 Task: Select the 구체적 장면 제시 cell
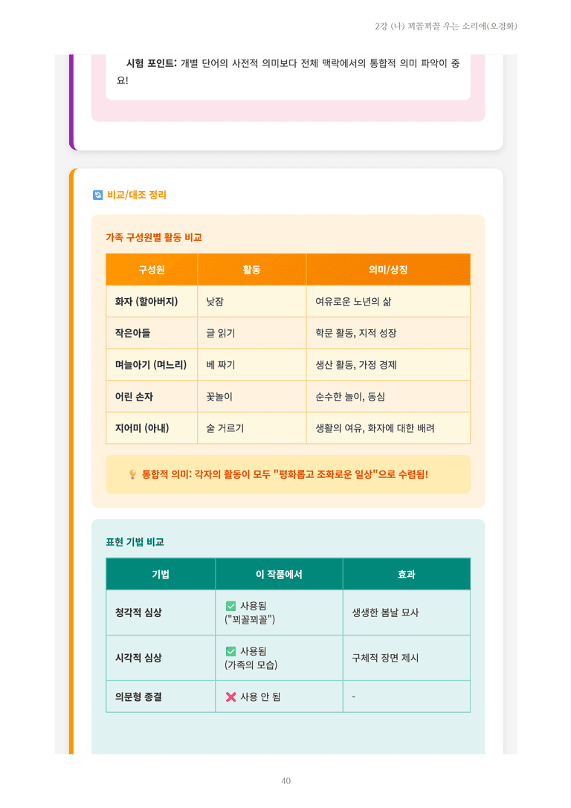point(406,658)
